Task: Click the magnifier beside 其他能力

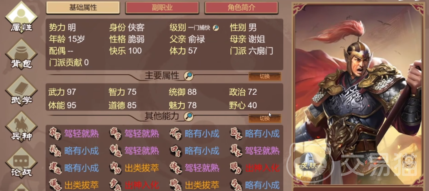Action: pyautogui.click(x=189, y=117)
